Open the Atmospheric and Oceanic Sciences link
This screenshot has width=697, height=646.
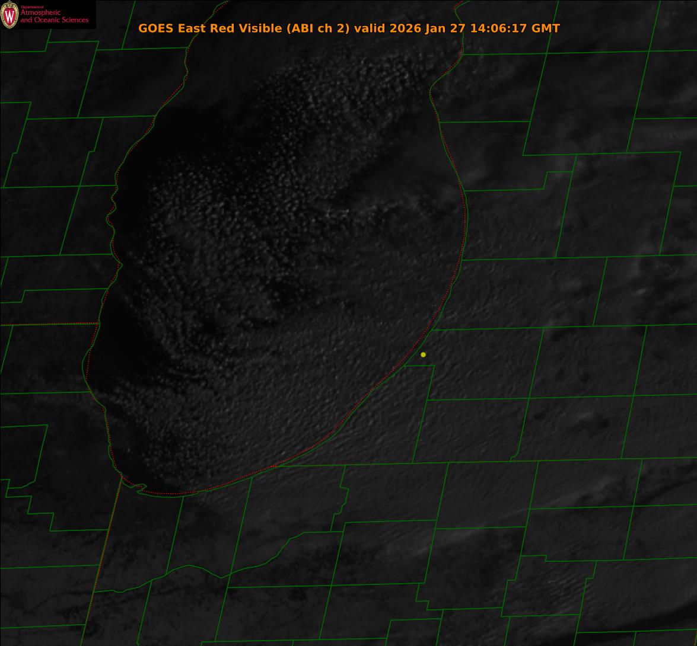click(54, 17)
